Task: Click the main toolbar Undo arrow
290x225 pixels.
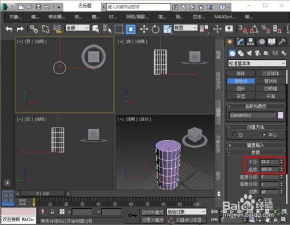Action: click(x=9, y=29)
